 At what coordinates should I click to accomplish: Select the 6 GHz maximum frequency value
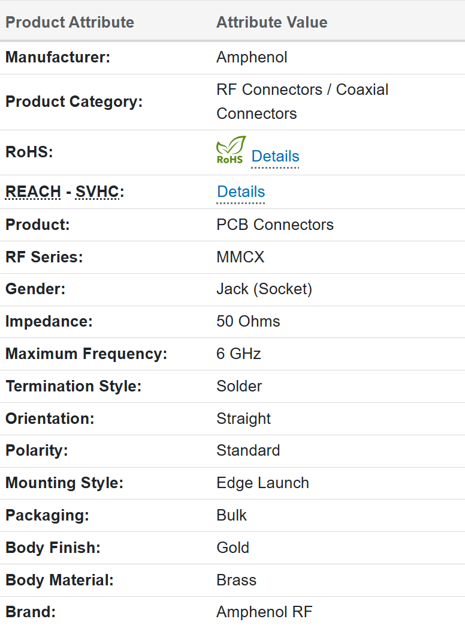tap(238, 354)
